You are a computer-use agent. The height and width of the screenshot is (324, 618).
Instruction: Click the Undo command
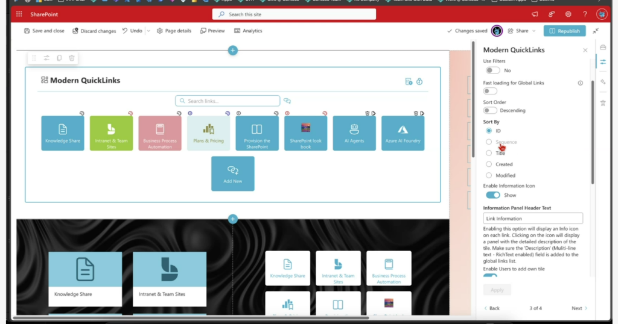132,31
